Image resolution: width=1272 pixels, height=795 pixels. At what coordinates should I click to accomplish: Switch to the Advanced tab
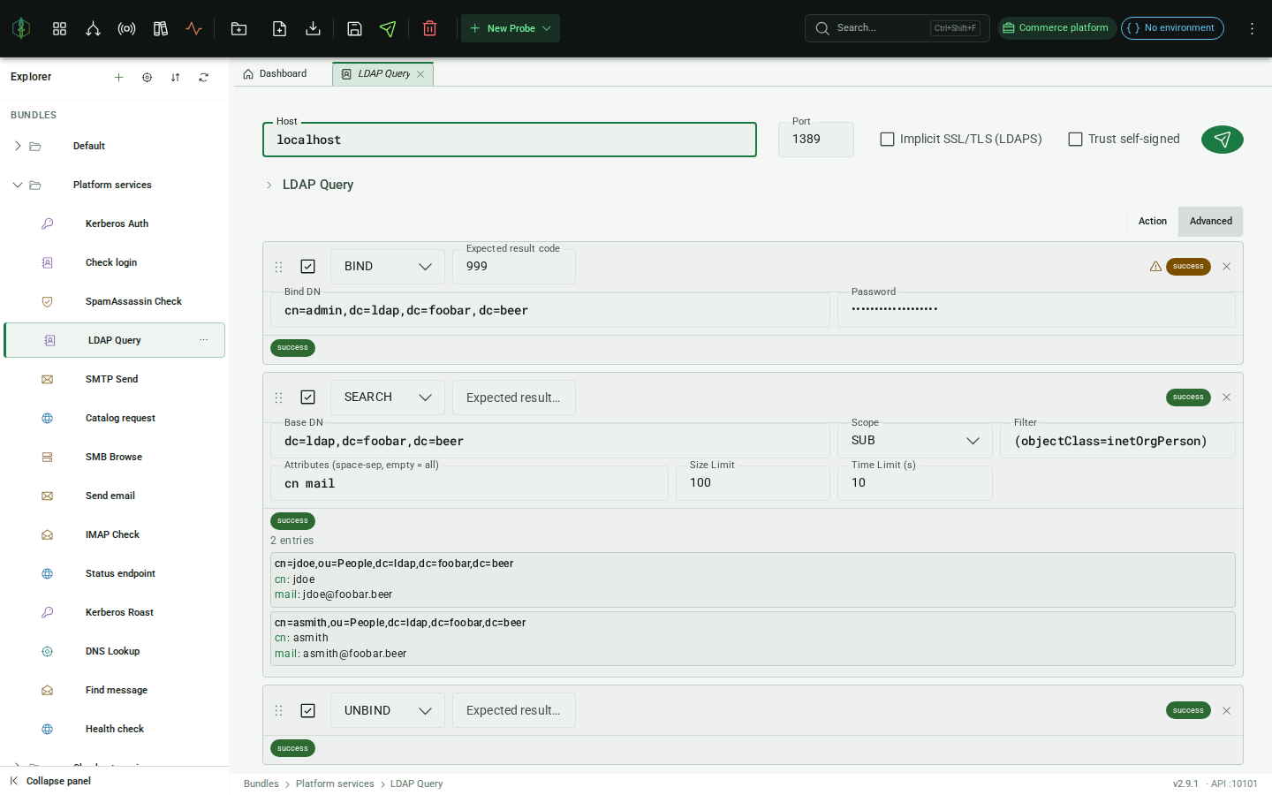pyautogui.click(x=1210, y=221)
